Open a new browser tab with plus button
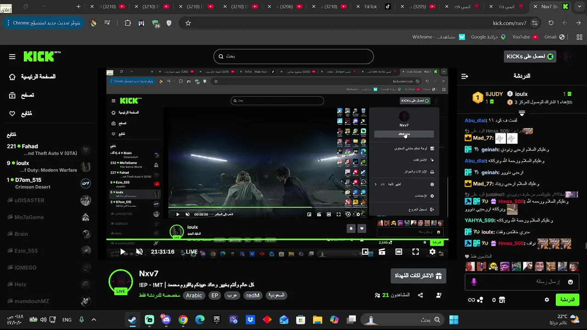The width and height of the screenshot is (587, 330). [78, 6]
